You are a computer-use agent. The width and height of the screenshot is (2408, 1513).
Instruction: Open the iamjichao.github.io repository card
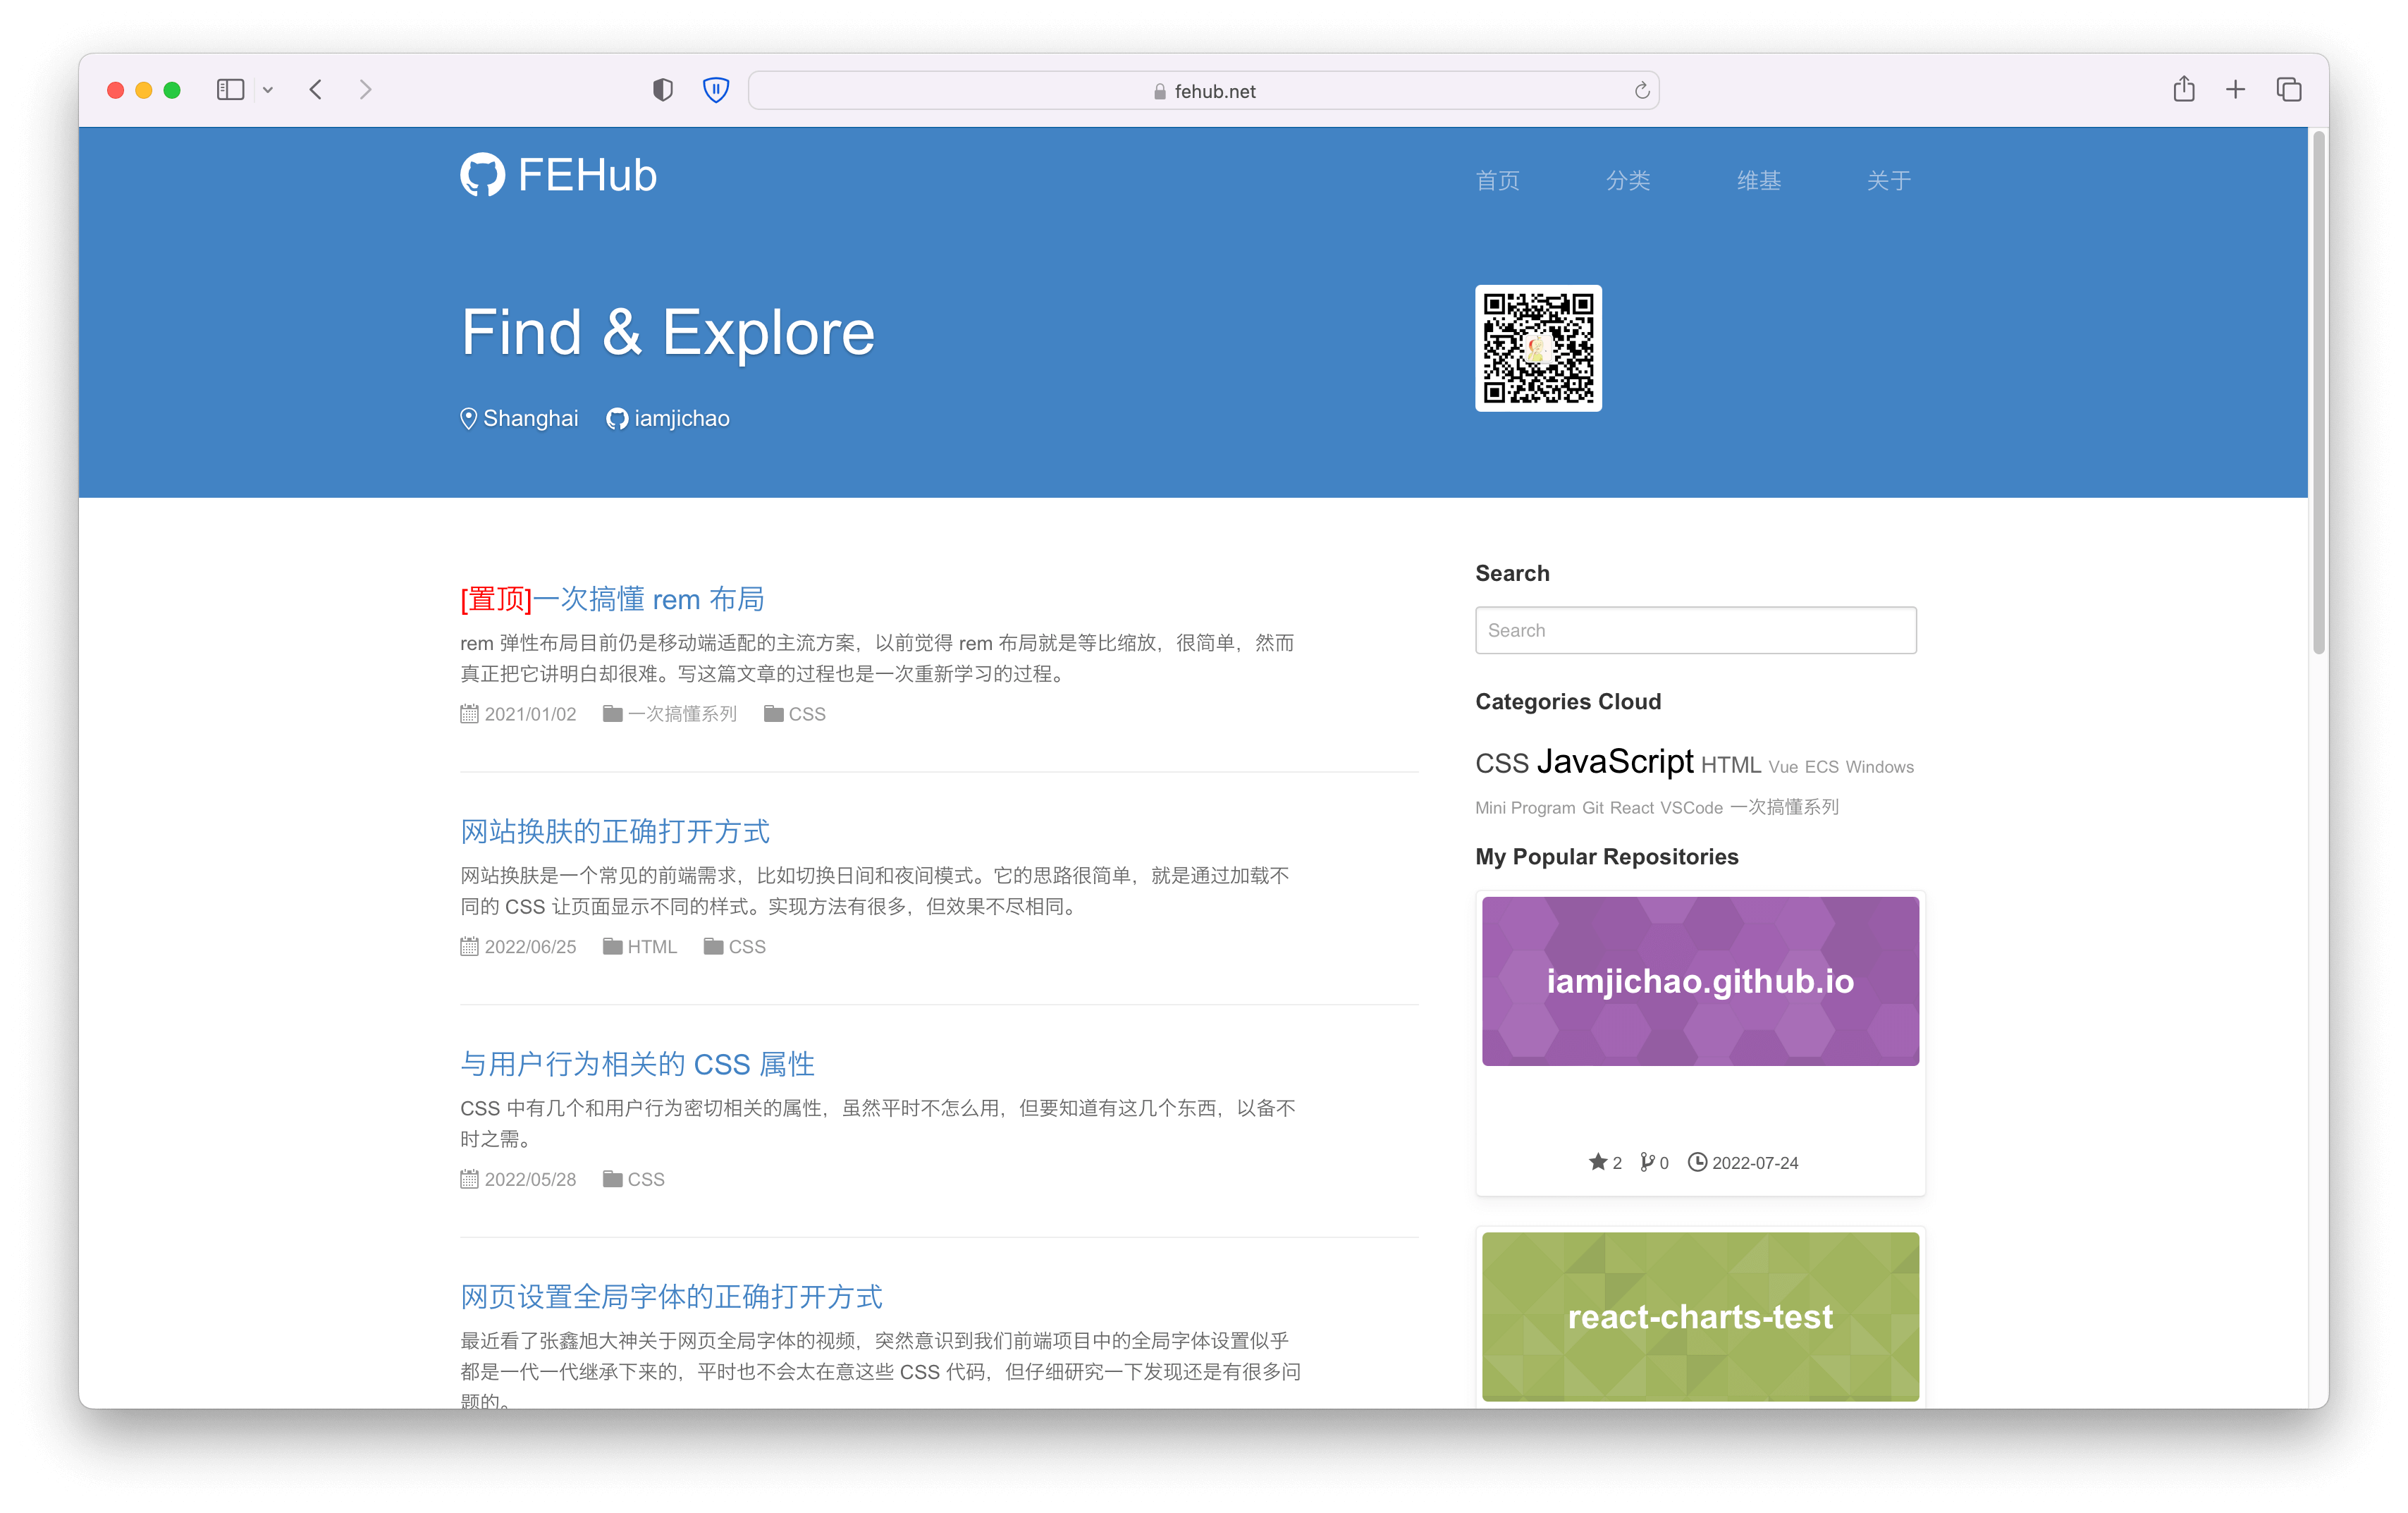click(1699, 981)
